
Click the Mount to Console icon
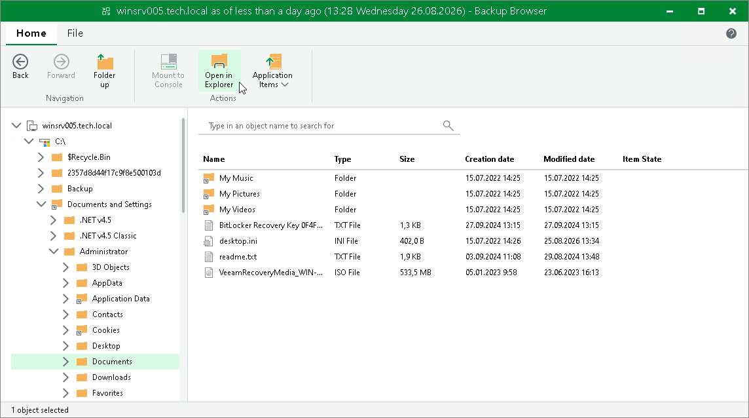(168, 62)
